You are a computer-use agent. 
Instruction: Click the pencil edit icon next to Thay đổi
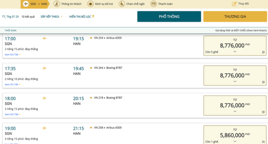[234, 4]
